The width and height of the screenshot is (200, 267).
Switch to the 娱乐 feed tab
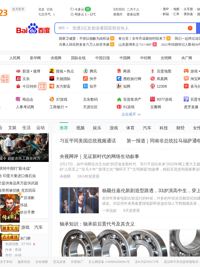[x=97, y=128]
